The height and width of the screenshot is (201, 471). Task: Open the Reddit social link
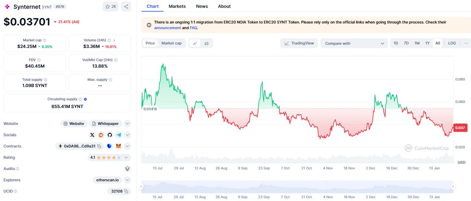pos(101,135)
